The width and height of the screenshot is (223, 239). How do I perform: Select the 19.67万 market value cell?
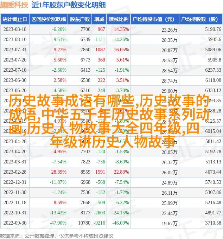[x=169, y=224]
